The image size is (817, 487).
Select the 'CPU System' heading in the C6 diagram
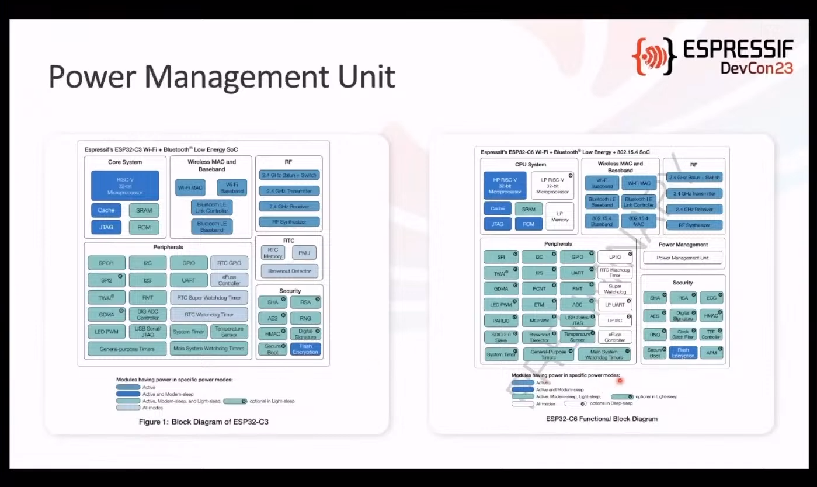click(530, 165)
